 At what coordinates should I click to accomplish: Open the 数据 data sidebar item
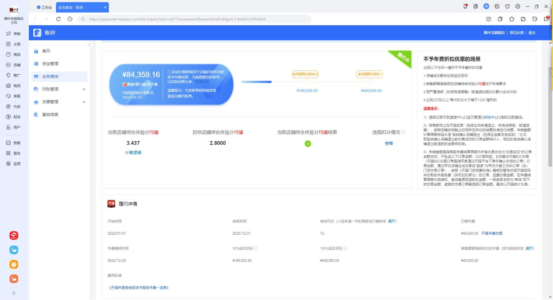(14, 143)
